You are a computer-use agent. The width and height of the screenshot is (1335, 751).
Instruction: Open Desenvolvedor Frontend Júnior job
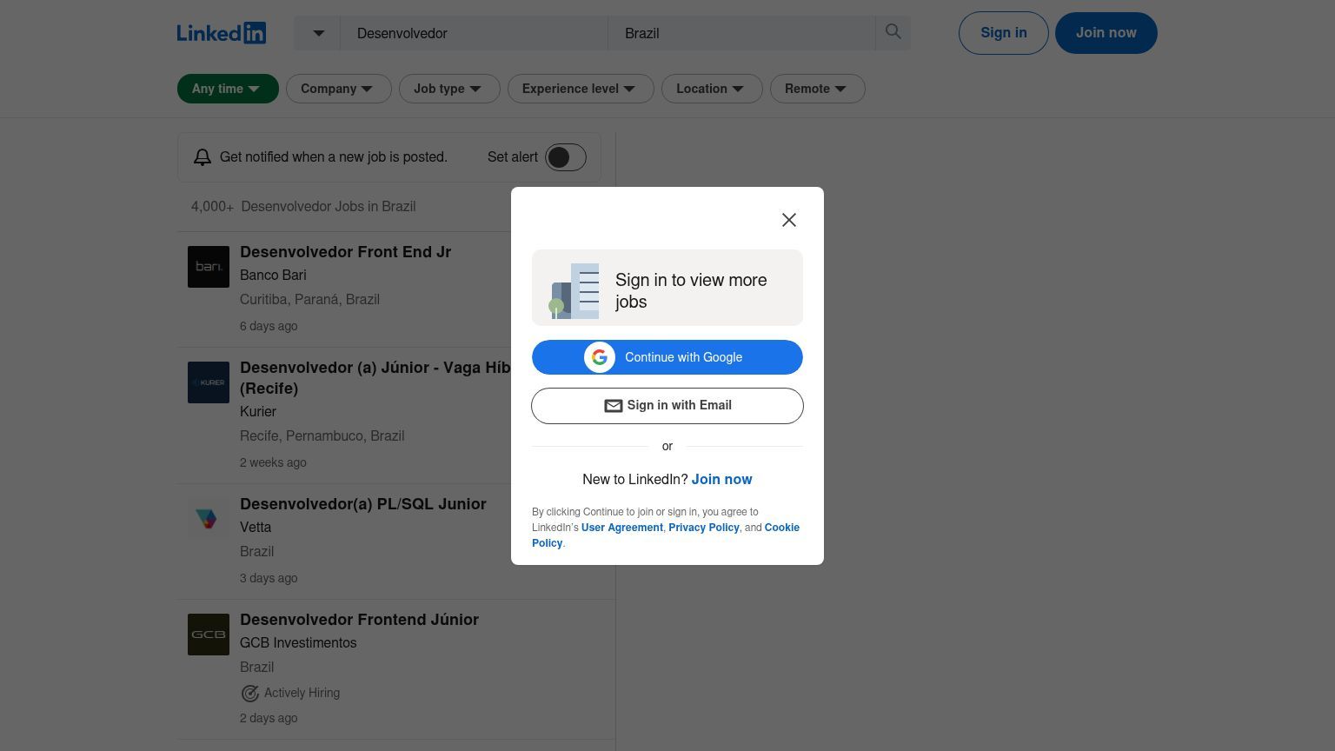360,620
